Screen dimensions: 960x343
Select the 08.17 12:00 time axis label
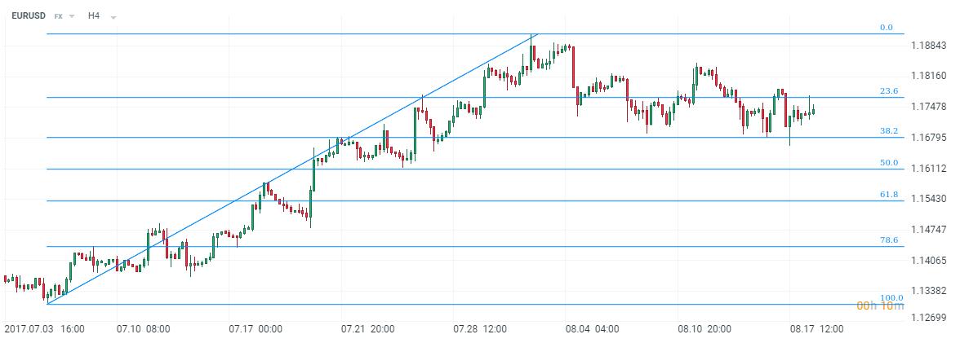[816, 329]
